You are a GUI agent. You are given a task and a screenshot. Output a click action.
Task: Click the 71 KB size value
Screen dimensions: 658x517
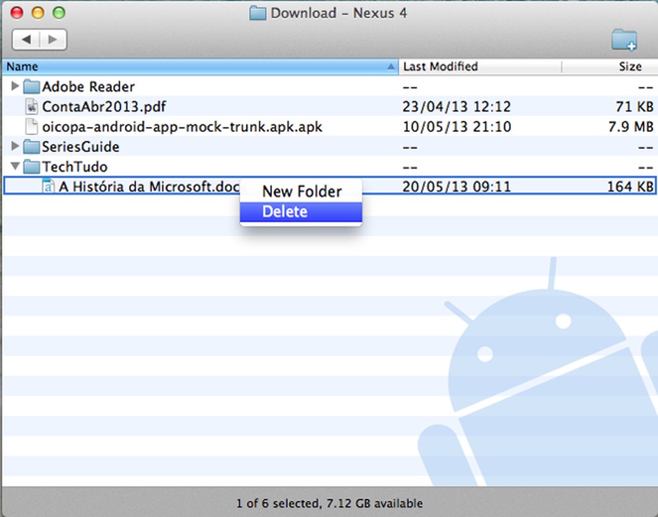click(635, 106)
